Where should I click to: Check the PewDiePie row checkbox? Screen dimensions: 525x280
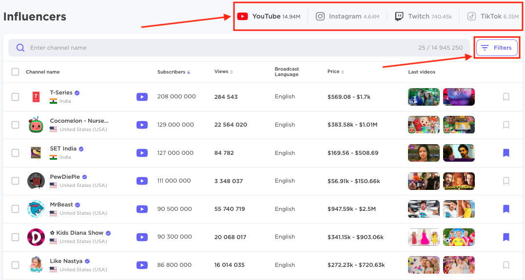[x=16, y=181]
